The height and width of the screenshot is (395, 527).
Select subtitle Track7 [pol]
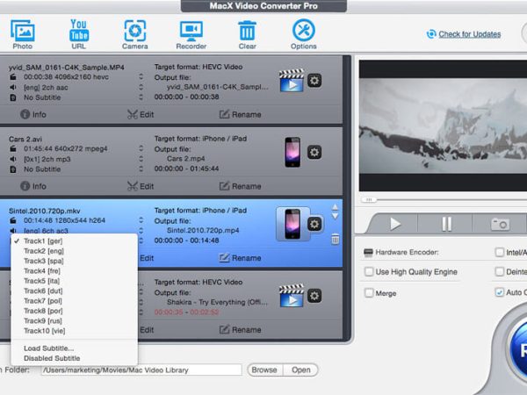tap(75, 301)
